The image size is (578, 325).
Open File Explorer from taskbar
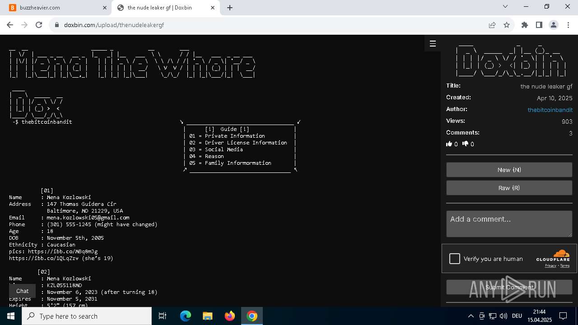208,316
